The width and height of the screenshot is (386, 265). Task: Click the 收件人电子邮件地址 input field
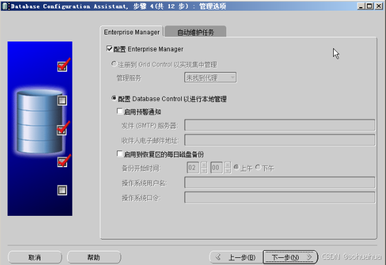(x=280, y=140)
